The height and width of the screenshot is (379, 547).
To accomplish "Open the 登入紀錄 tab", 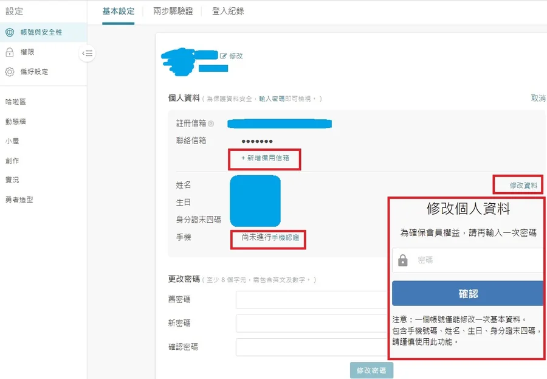I will click(228, 11).
